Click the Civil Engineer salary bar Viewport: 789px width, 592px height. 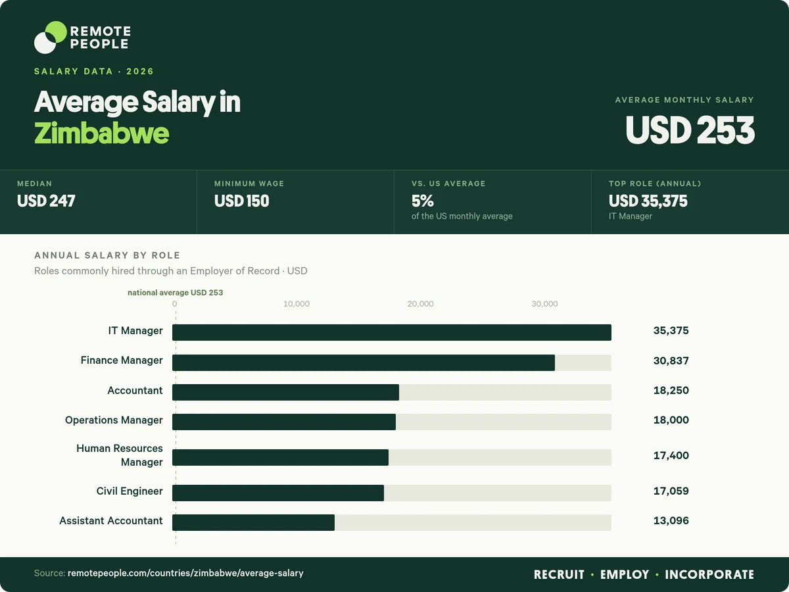278,493
